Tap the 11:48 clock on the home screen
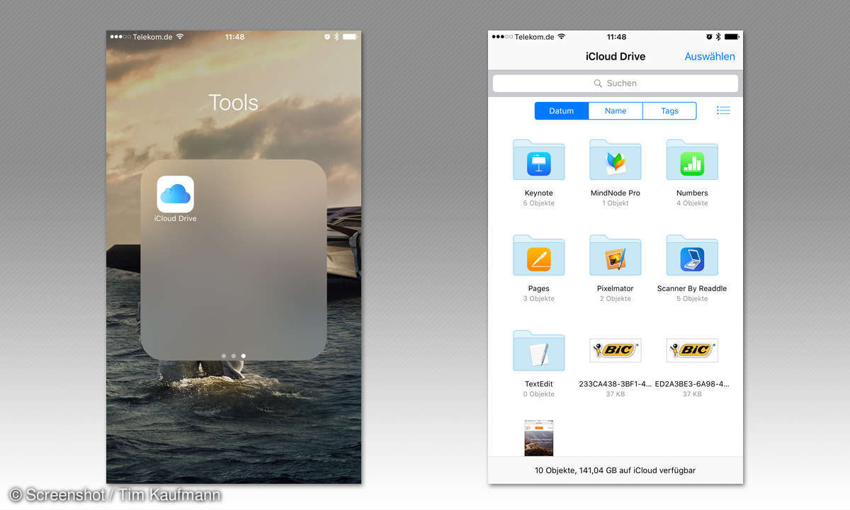This screenshot has height=510, width=850. 234,37
